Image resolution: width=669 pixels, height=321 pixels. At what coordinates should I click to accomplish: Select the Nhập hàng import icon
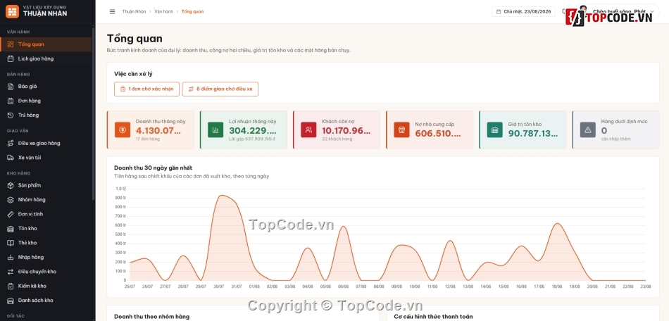pyautogui.click(x=11, y=258)
